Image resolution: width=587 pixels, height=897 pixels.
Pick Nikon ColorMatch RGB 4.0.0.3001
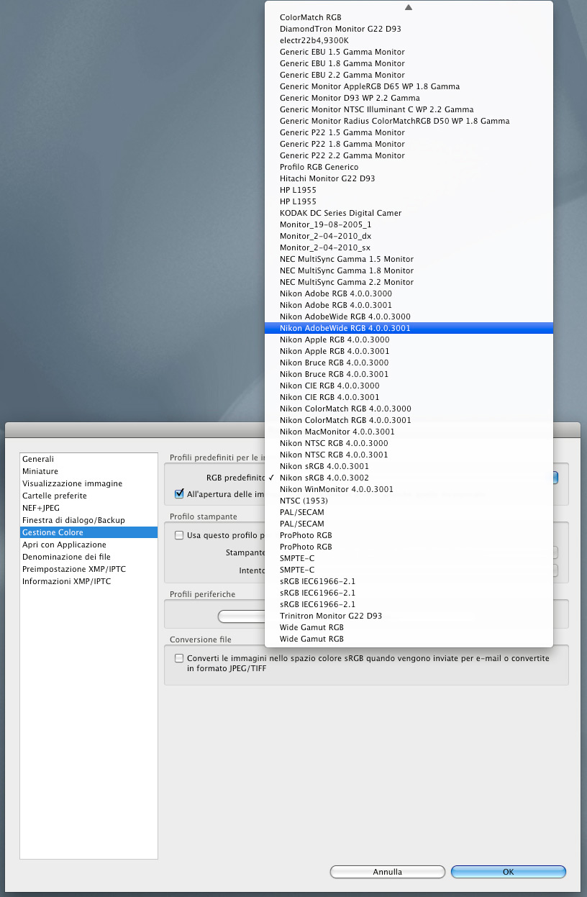(x=409, y=420)
